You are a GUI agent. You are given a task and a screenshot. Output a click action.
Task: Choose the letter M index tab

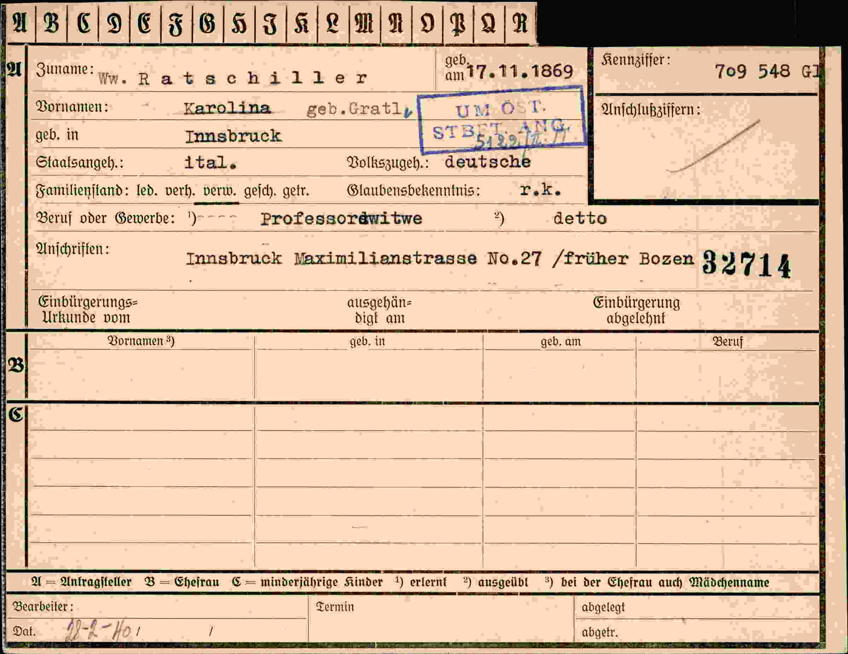[x=365, y=23]
